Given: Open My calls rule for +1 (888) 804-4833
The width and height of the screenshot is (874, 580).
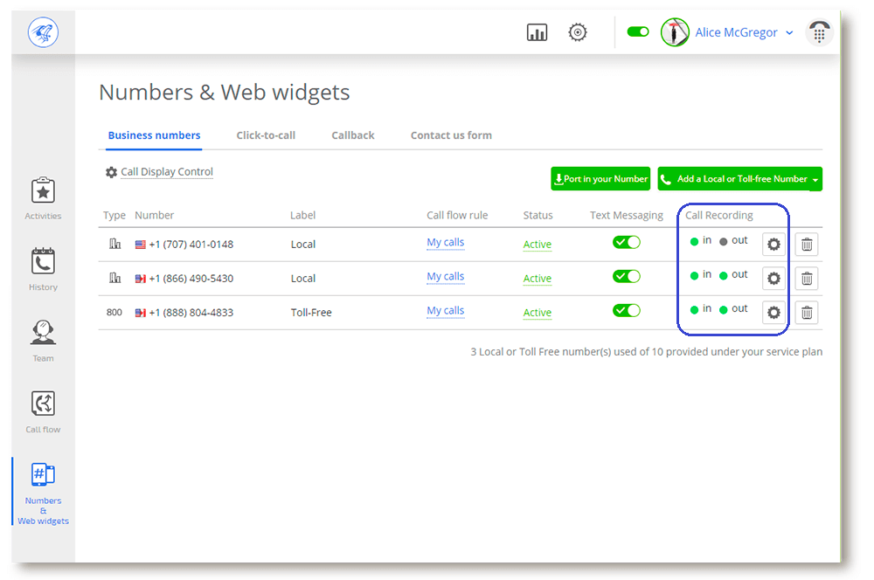Looking at the screenshot, I should tap(446, 310).
